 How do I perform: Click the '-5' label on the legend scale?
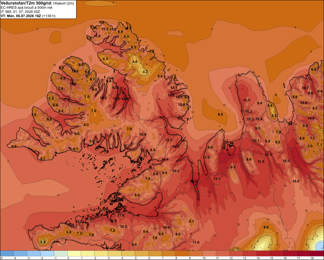click(1, 258)
